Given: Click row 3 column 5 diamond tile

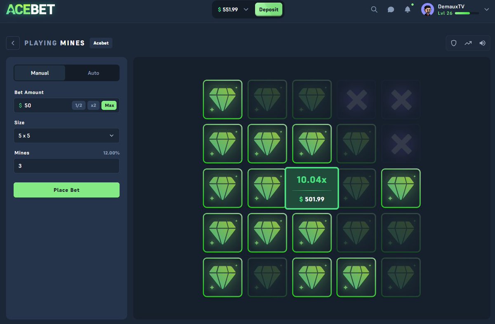Looking at the screenshot, I should click(x=401, y=188).
